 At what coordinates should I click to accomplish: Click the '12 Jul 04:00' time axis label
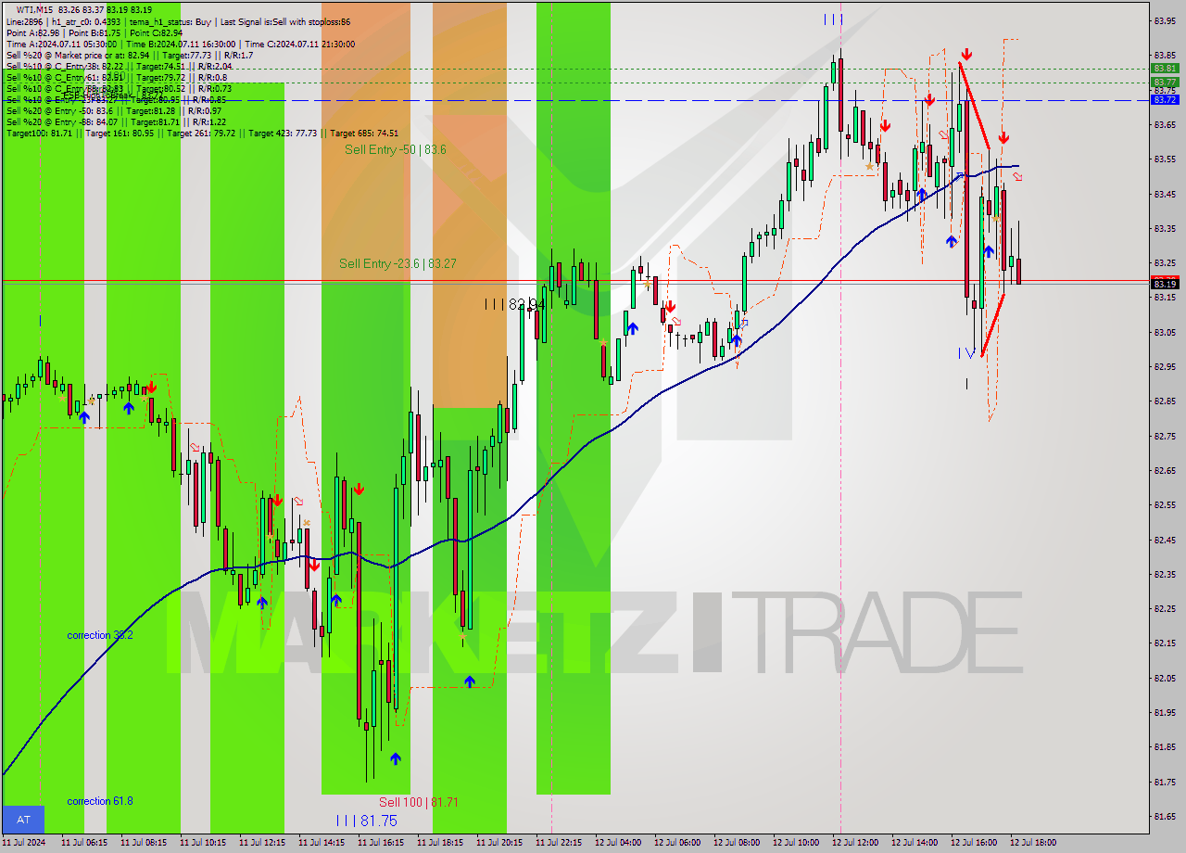coord(618,843)
